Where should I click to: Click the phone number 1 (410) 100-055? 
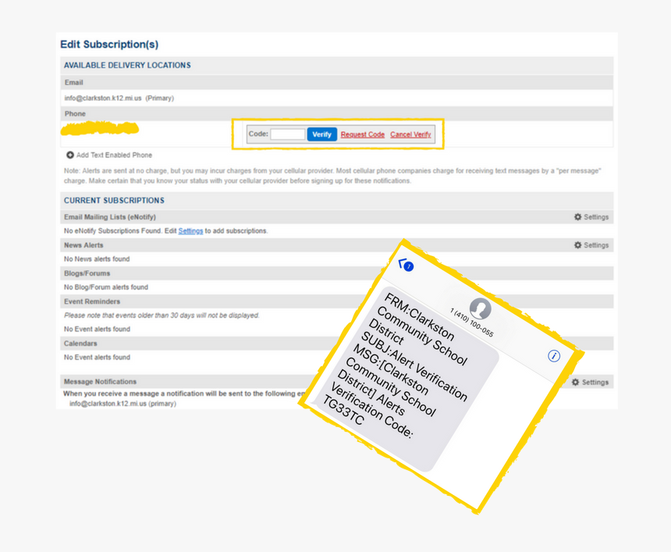point(471,322)
